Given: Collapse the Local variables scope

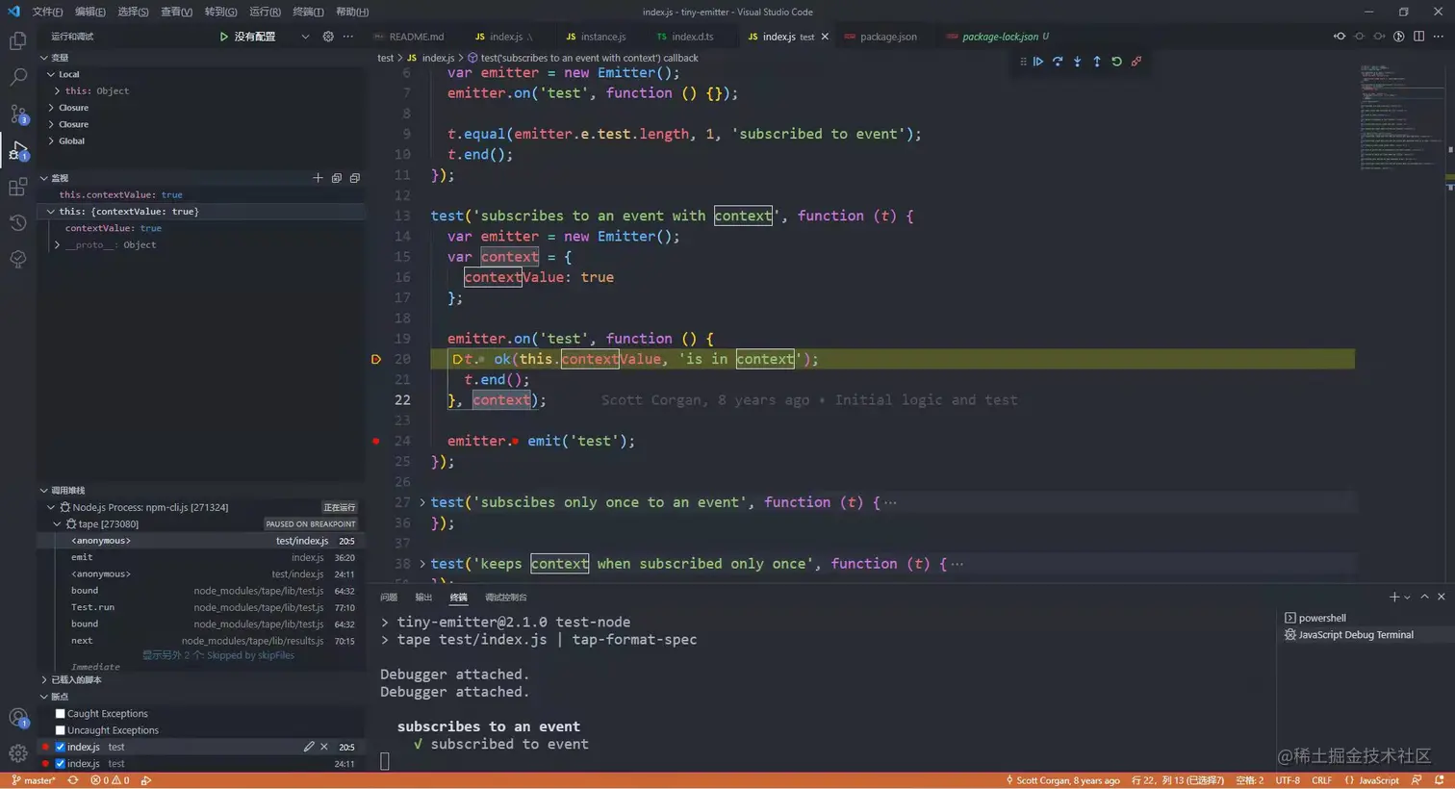Looking at the screenshot, I should point(51,74).
